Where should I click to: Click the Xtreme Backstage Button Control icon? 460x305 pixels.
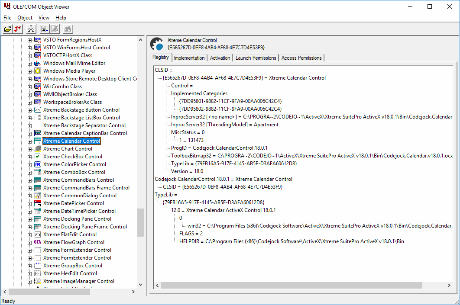(x=38, y=110)
